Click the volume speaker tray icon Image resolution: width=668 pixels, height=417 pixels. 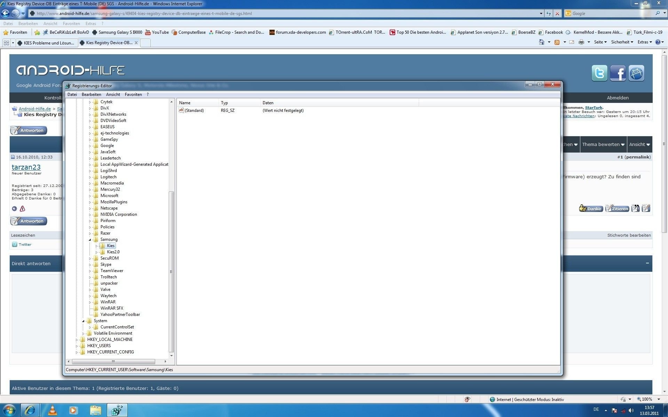click(631, 410)
